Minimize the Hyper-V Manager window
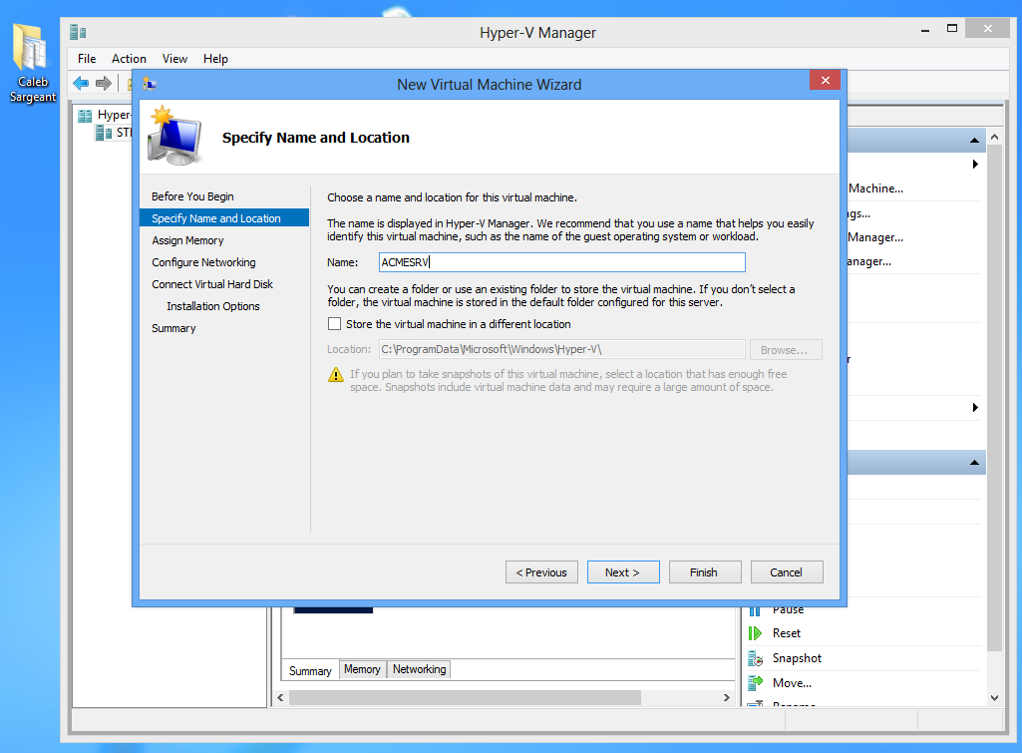1022x753 pixels. point(925,29)
